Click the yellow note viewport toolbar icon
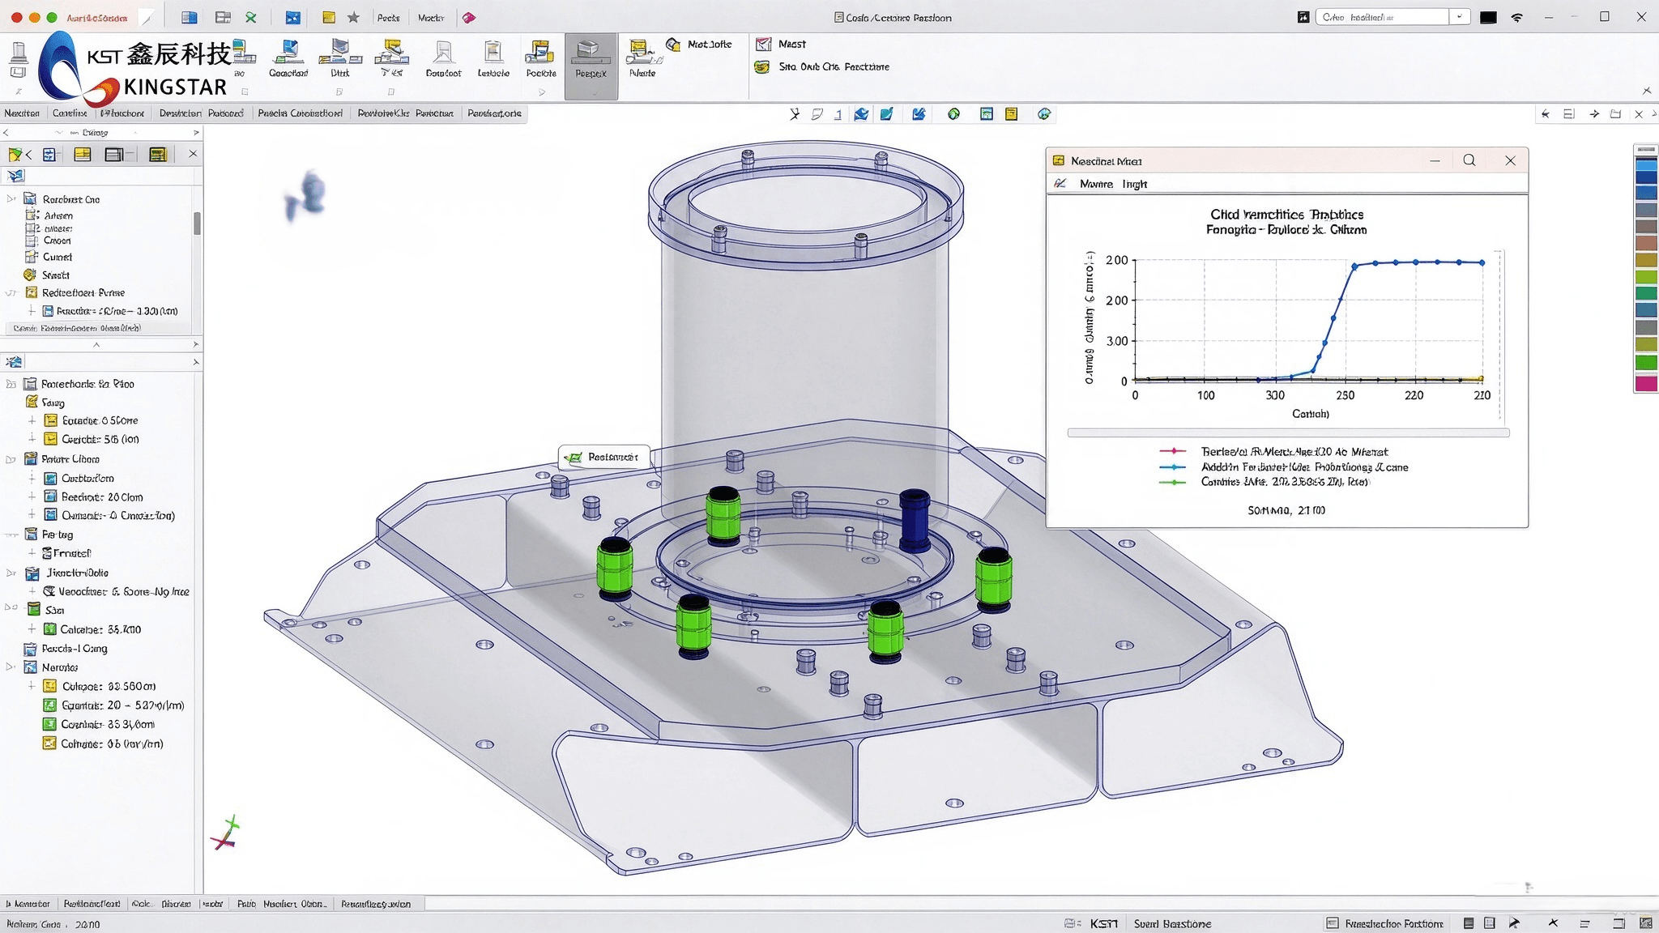The height and width of the screenshot is (933, 1659). click(x=1011, y=114)
